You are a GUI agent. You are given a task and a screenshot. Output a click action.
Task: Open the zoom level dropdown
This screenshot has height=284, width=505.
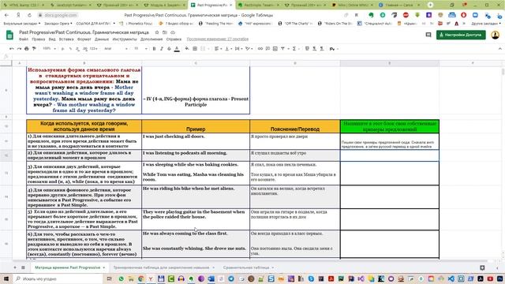pyautogui.click(x=49, y=49)
